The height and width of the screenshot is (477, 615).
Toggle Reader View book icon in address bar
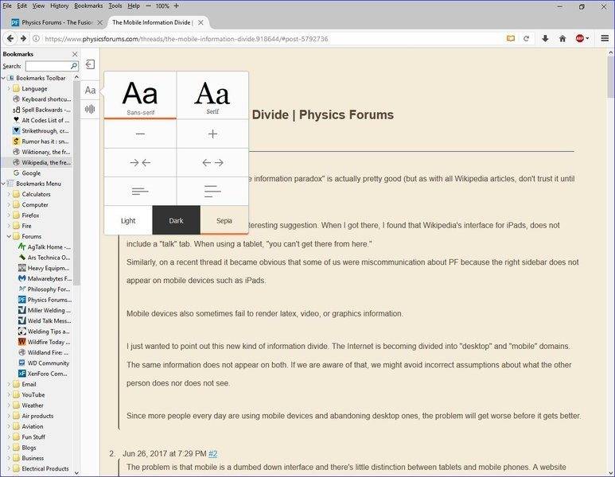510,38
